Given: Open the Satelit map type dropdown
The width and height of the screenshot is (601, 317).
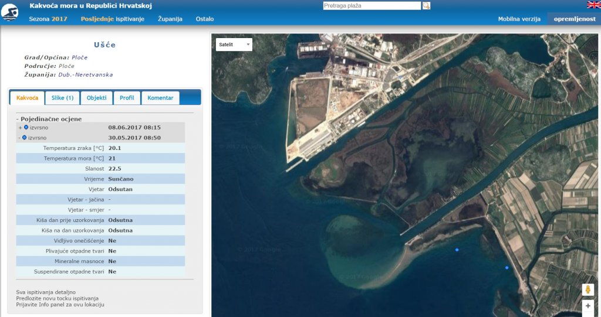Looking at the screenshot, I should pos(234,45).
